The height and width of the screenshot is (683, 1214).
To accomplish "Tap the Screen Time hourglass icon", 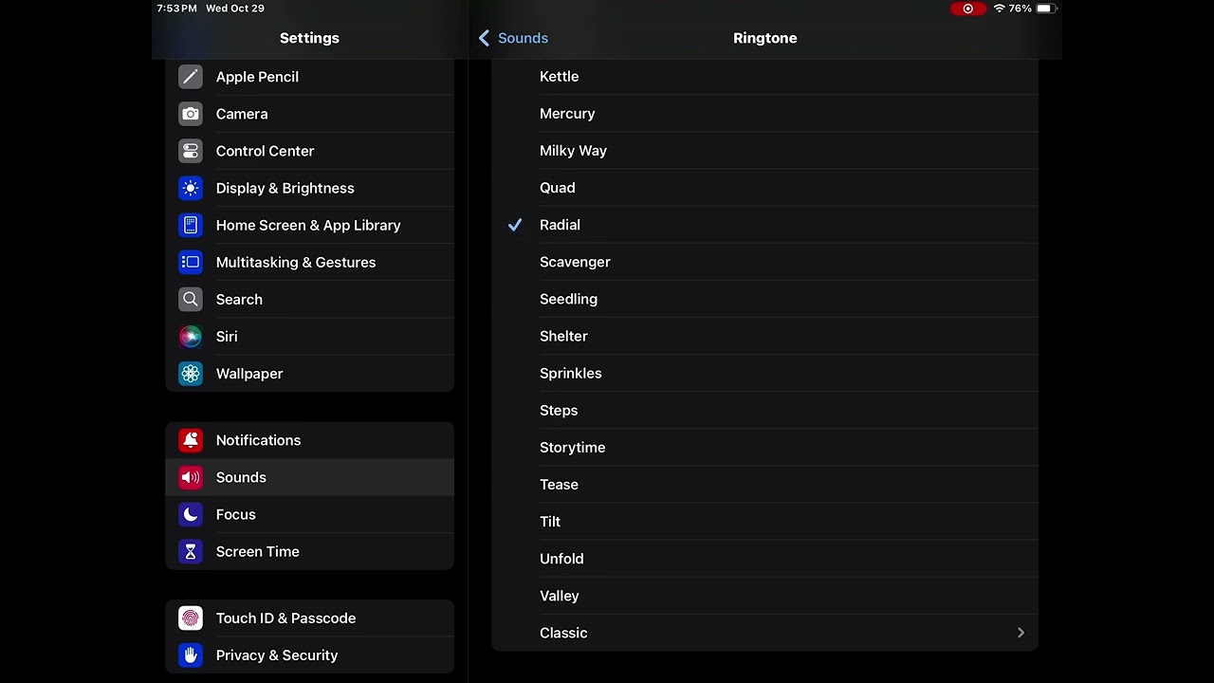I will coord(191,551).
